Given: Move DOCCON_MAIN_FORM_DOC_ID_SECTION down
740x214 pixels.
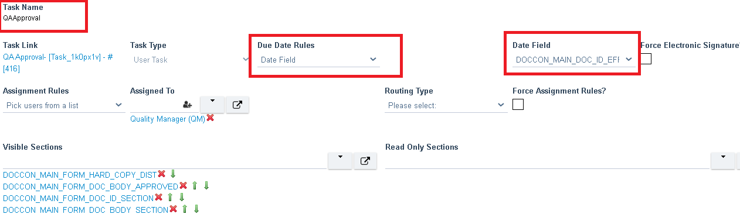Looking at the screenshot, I should (x=181, y=198).
